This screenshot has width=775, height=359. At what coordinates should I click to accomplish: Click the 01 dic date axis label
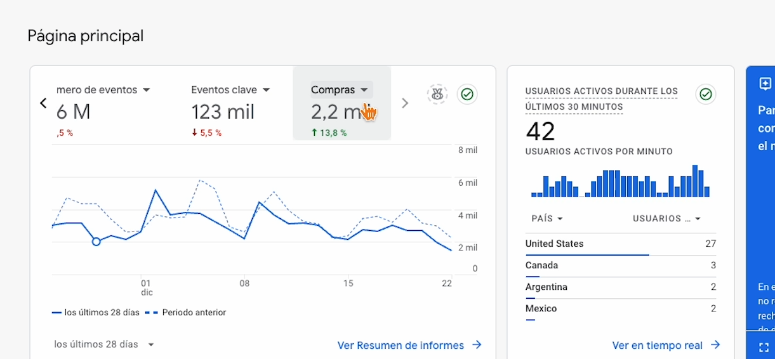[x=146, y=287]
